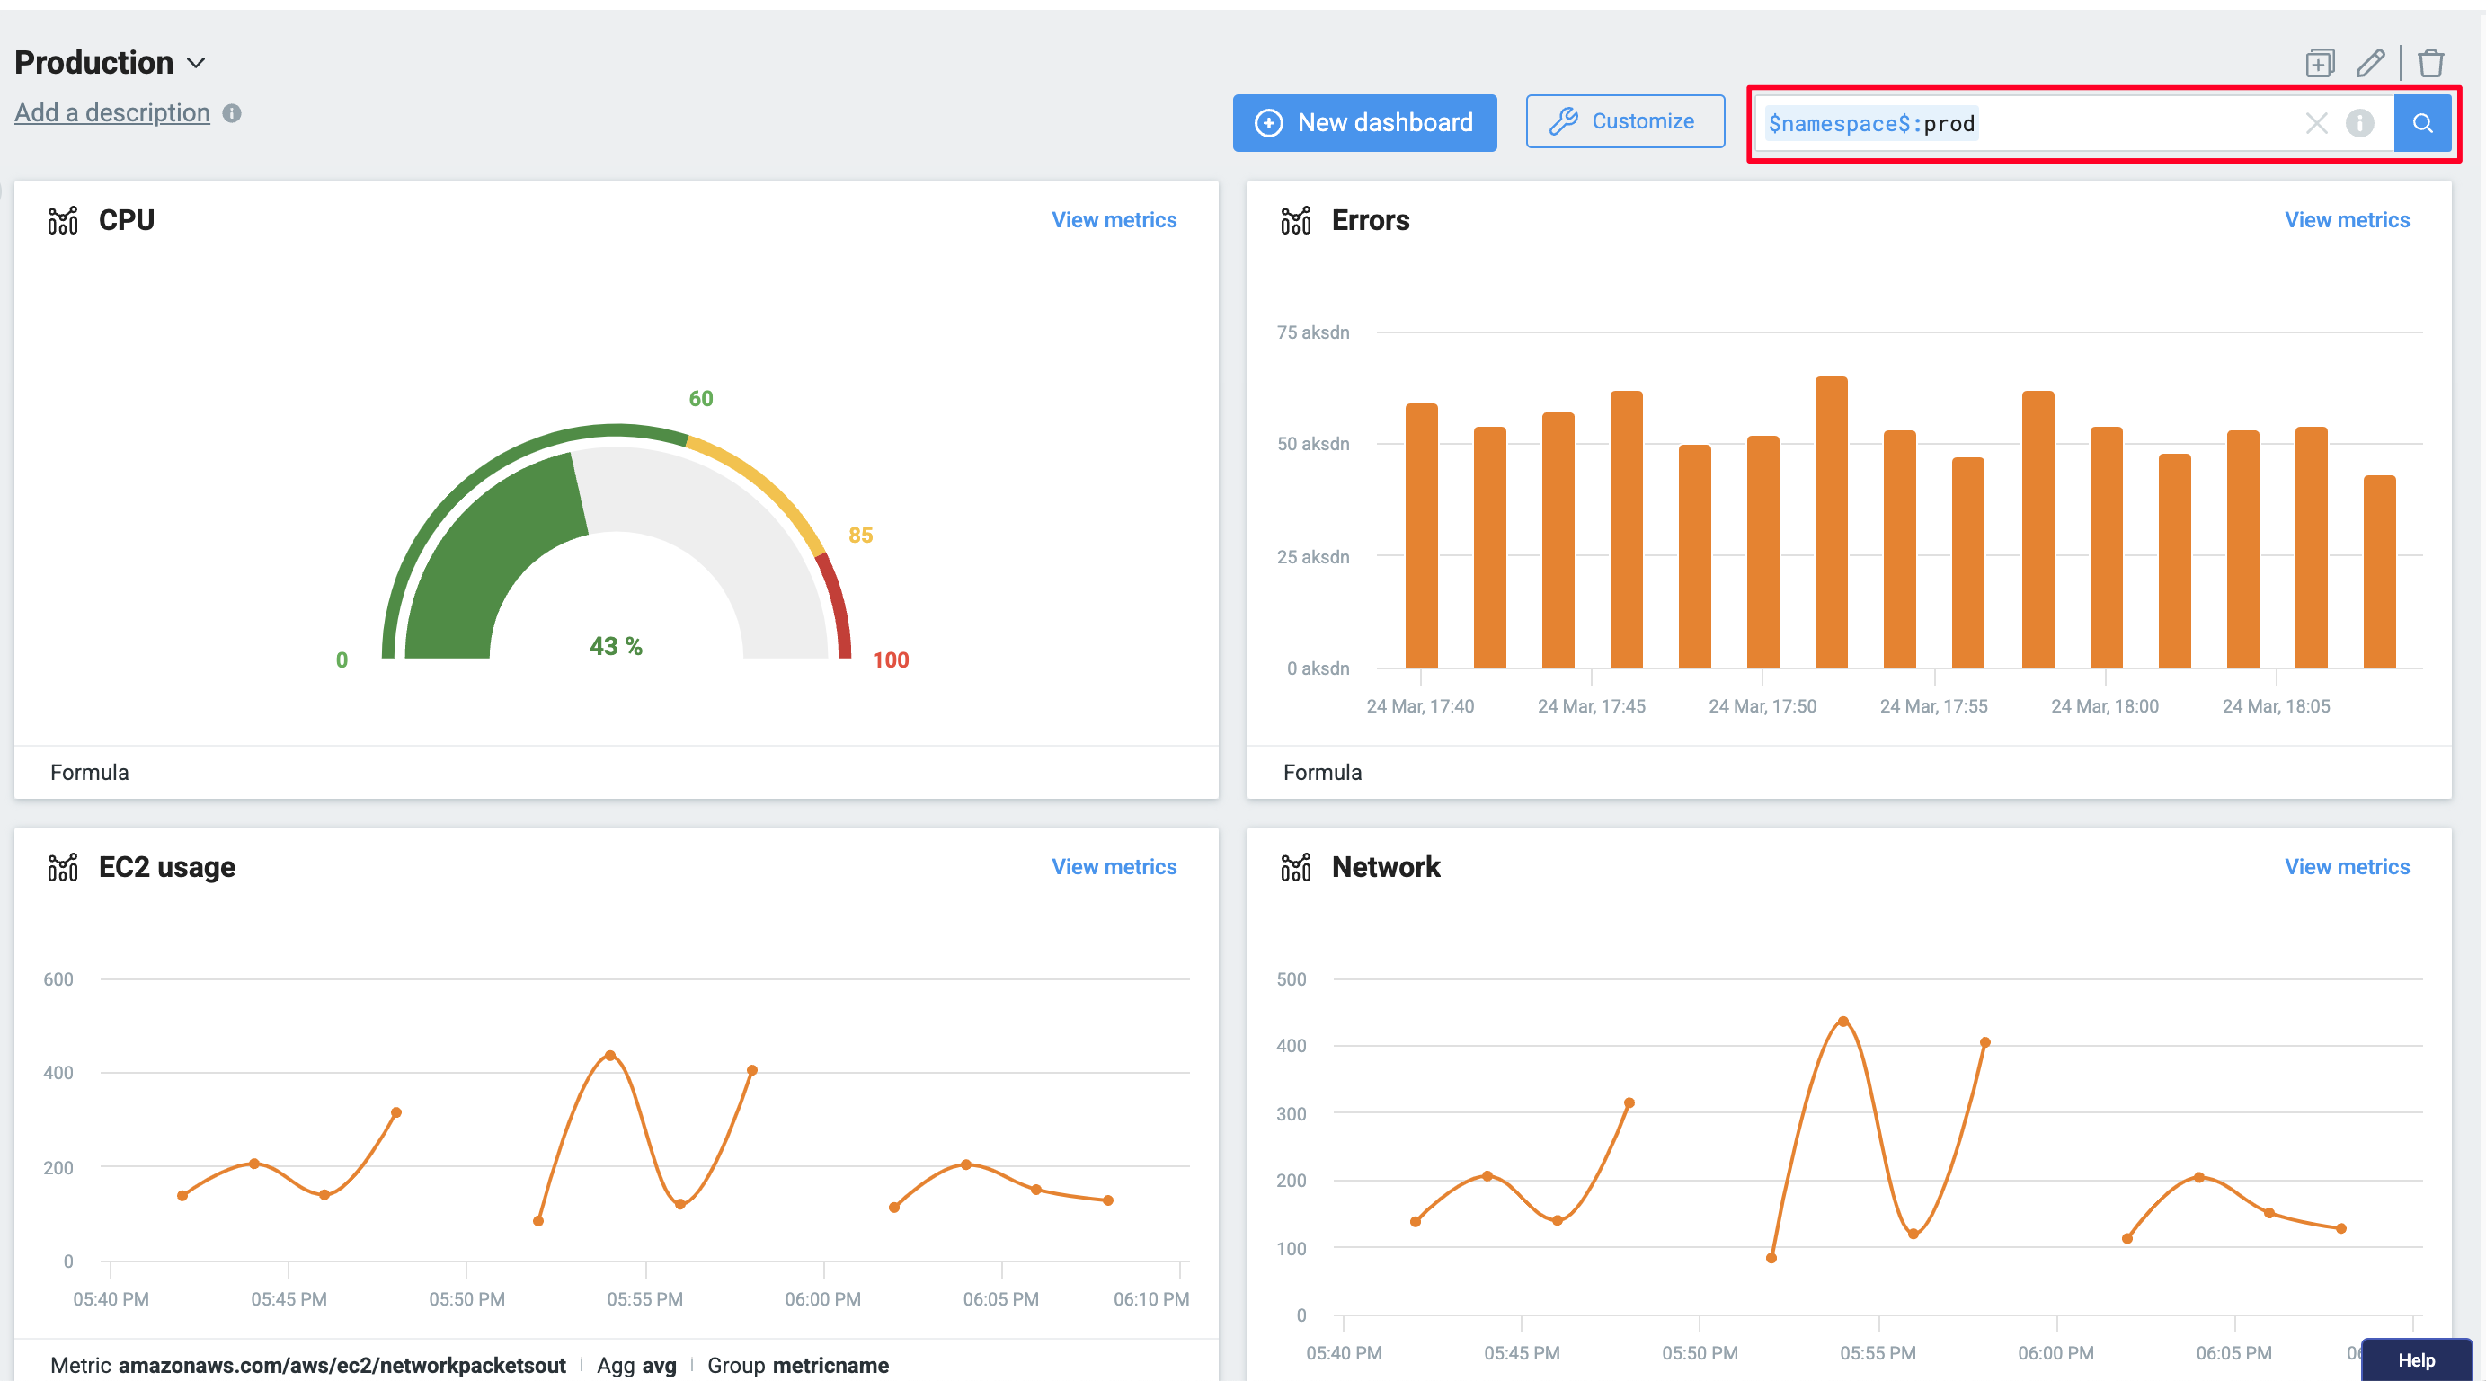
Task: Clear the namespace search with X icon
Action: (x=2316, y=123)
